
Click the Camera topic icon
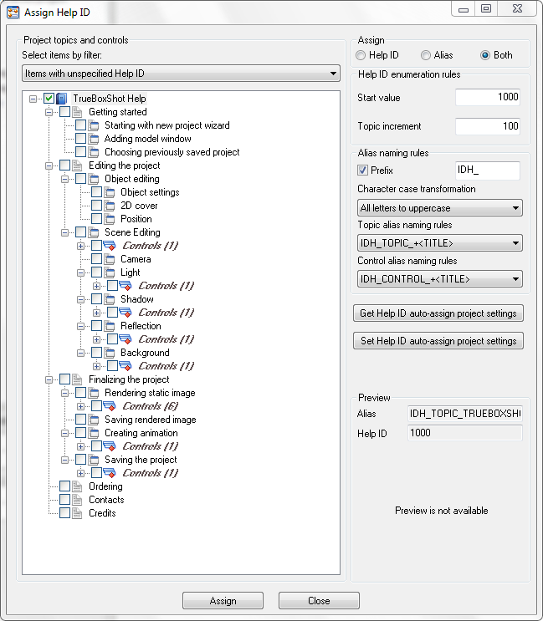point(110,259)
